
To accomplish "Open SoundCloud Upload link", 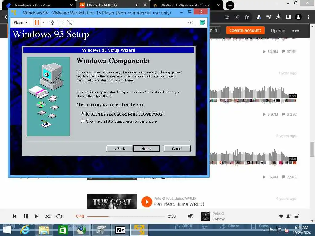I will [x=278, y=31].
